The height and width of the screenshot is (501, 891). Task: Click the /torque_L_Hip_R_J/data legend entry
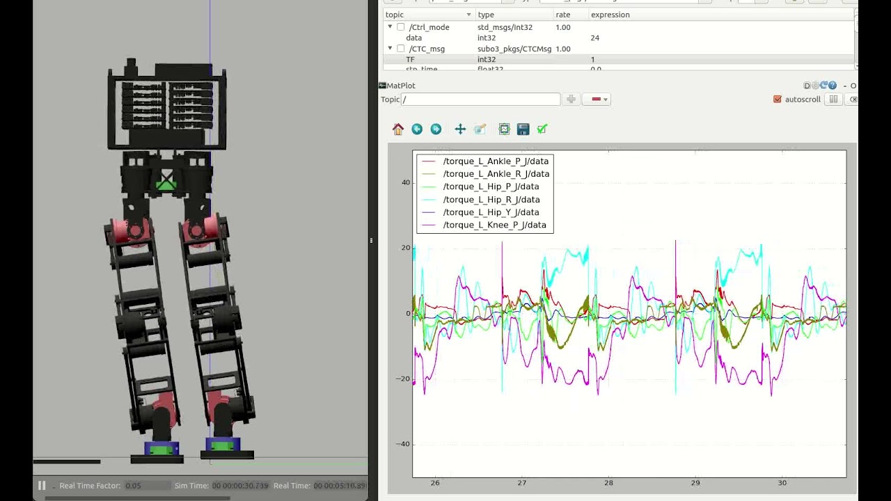480,200
